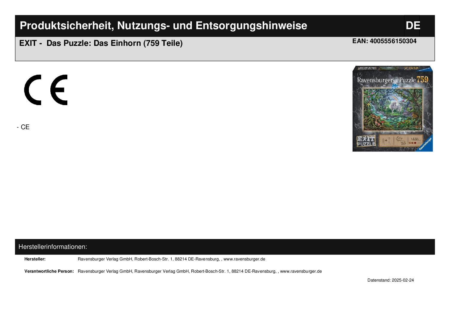Viewport: 453px width, 320px height.
Task: Select the Datenstand 2025-02-24 date field
Action: pyautogui.click(x=391, y=280)
